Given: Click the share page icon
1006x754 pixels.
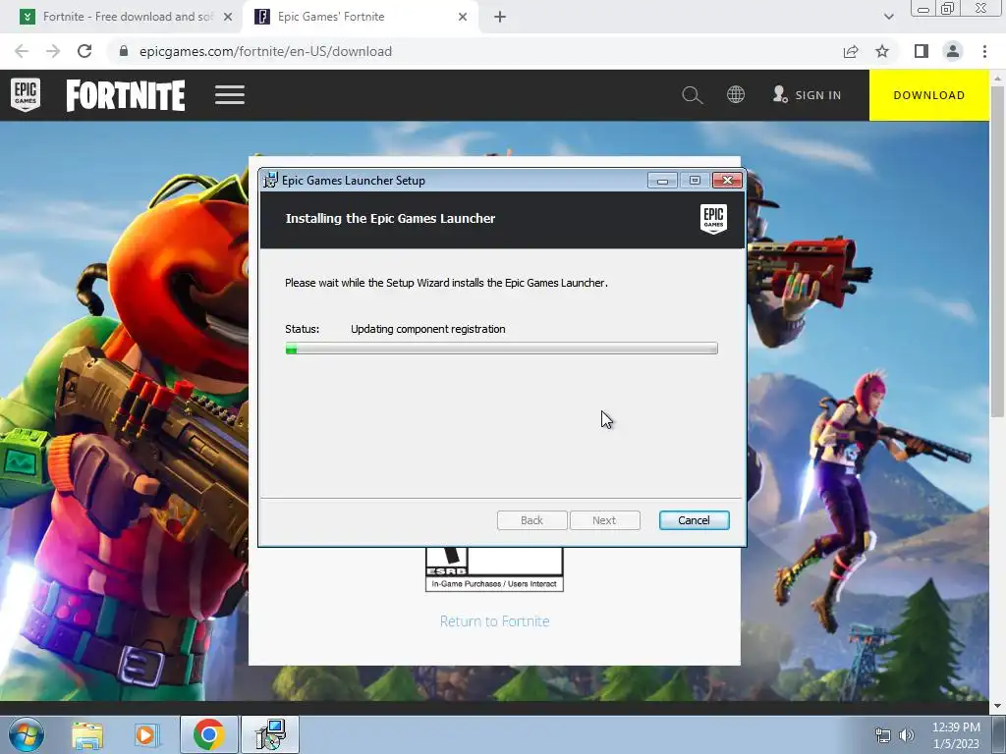Looking at the screenshot, I should coord(851,51).
